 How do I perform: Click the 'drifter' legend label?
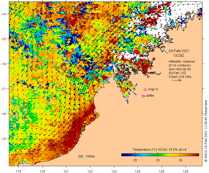150,96
